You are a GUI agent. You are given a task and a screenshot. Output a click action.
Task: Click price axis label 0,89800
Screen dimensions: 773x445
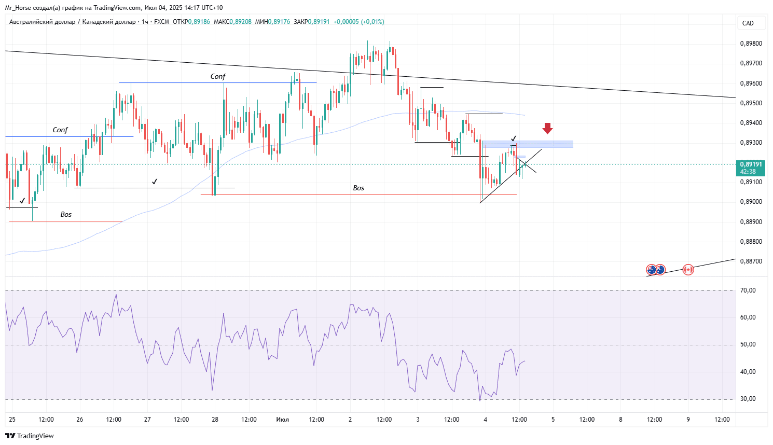(751, 44)
